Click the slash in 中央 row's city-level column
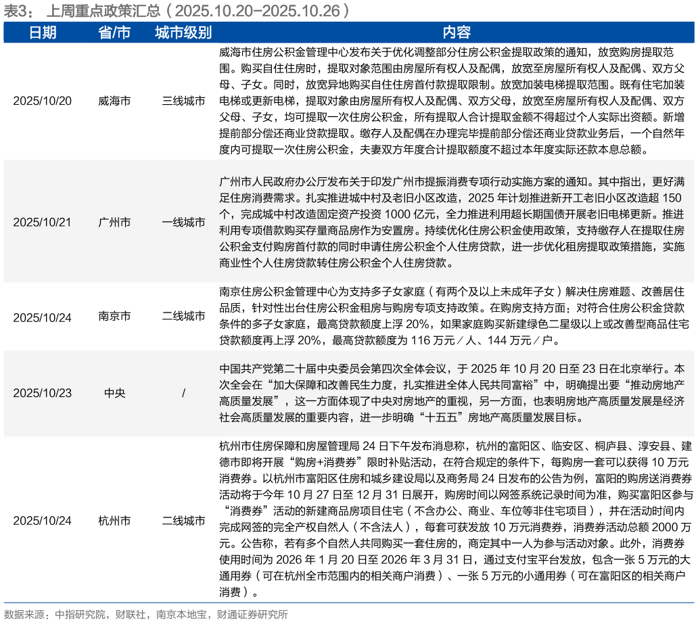Viewport: 698px width, 623px height. coord(183,392)
